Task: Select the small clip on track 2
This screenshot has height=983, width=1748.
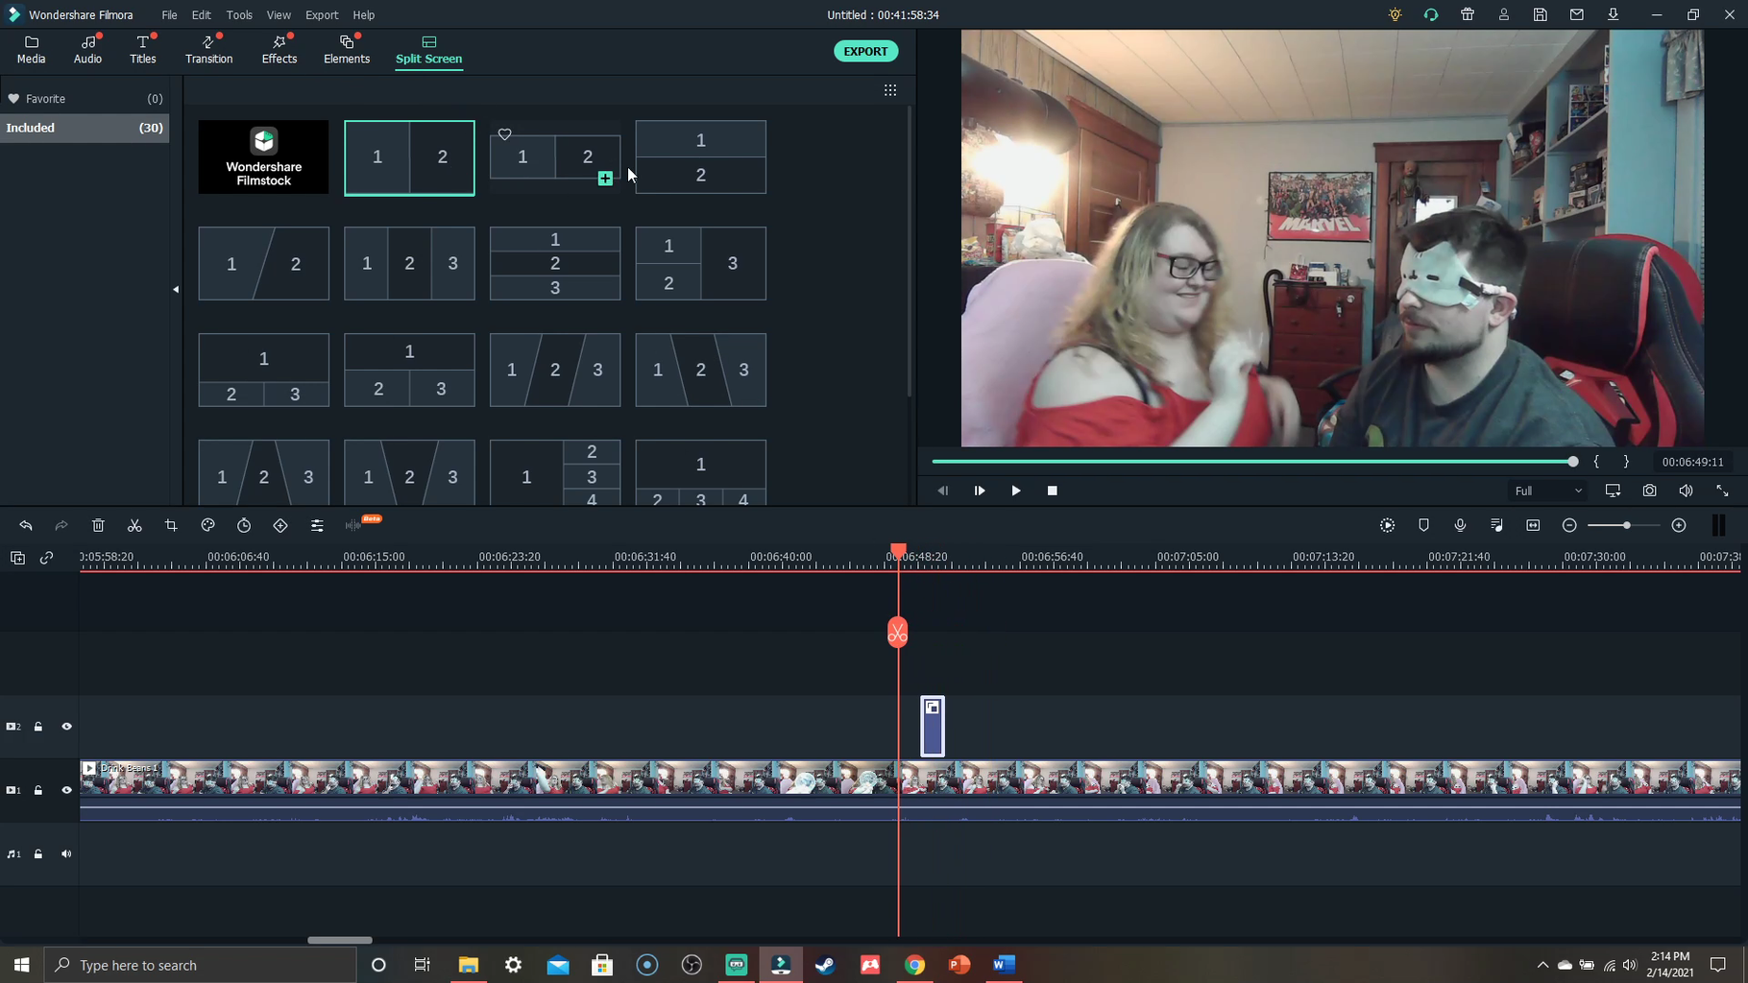Action: [x=933, y=727]
